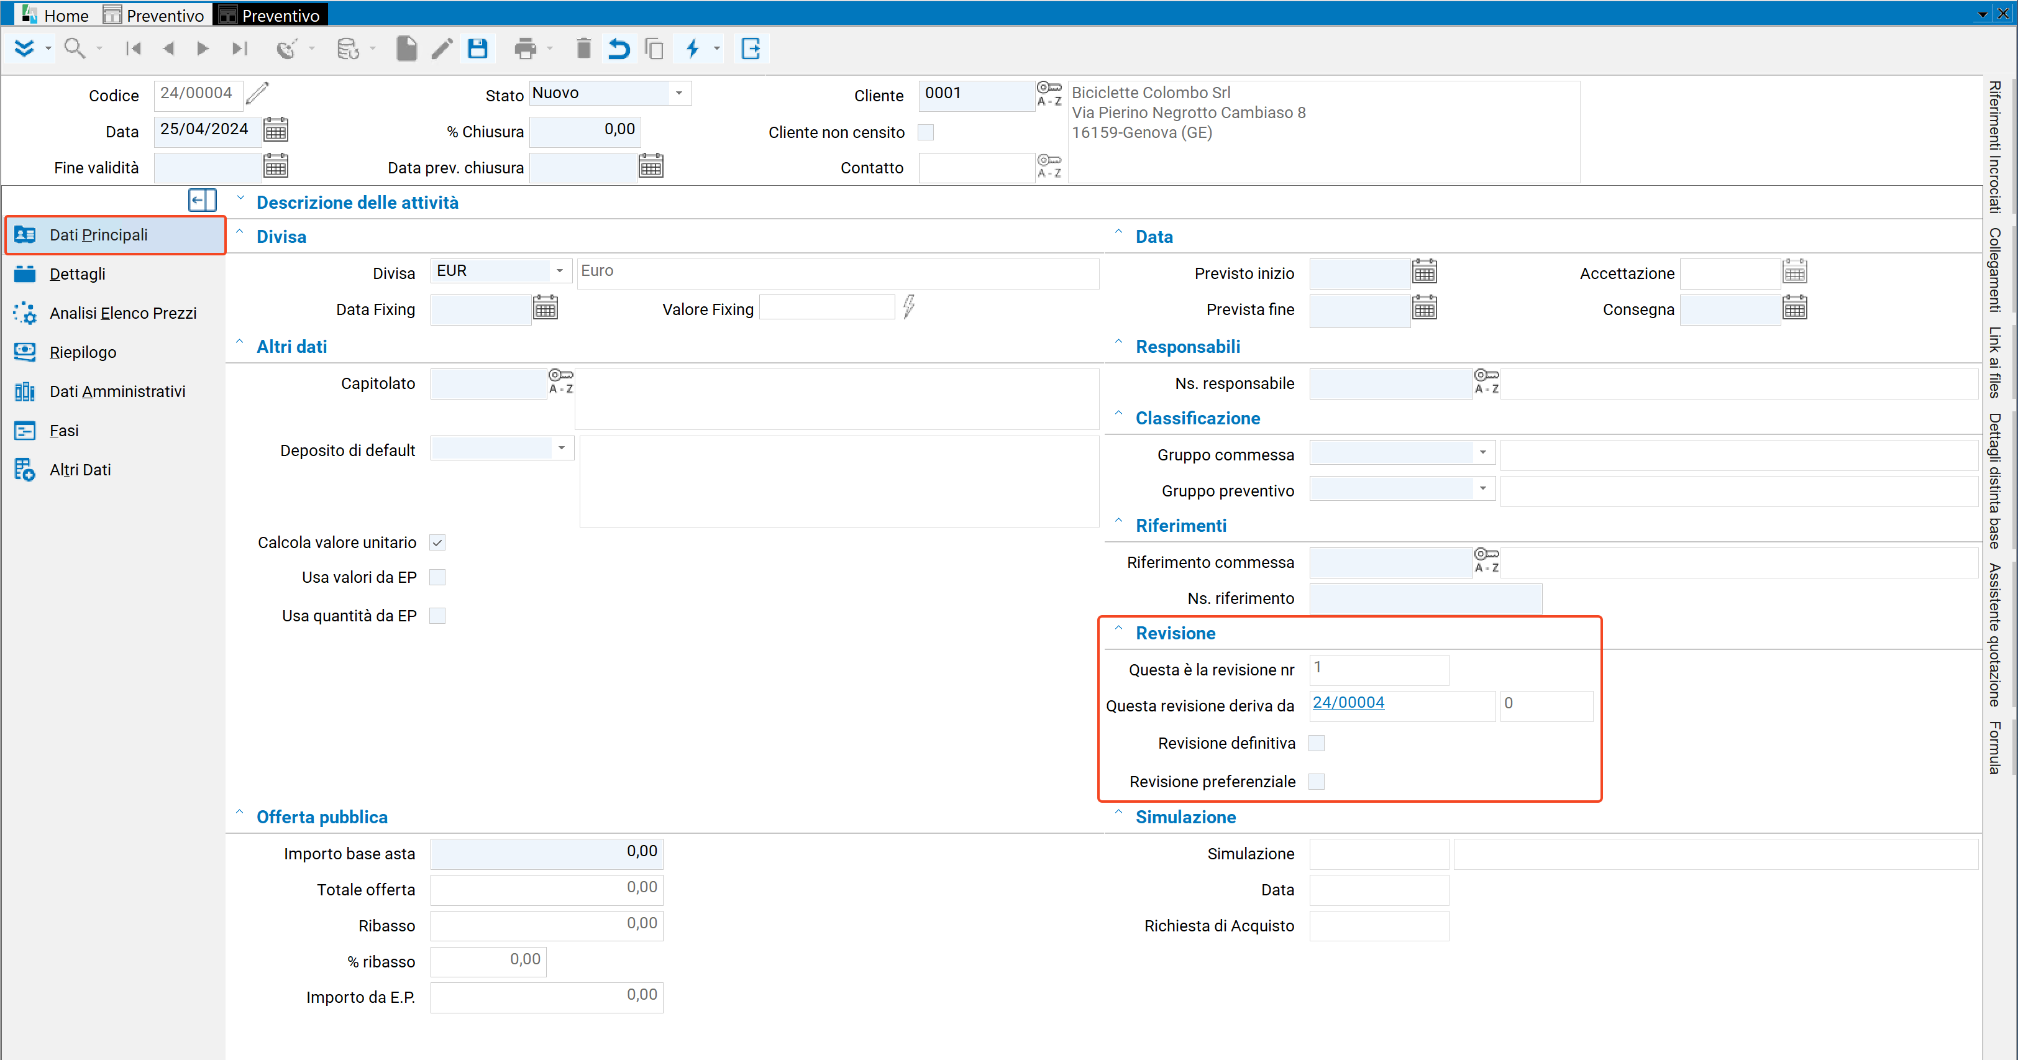
Task: Open the Divisa EUR dropdown
Action: point(560,271)
